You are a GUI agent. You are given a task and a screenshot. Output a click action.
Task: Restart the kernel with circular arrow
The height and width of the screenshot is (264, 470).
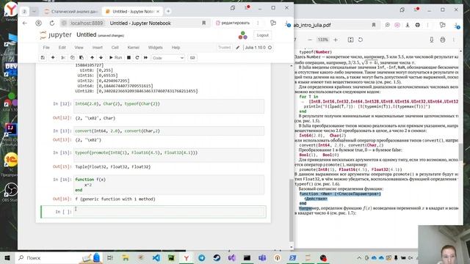tap(137, 57)
